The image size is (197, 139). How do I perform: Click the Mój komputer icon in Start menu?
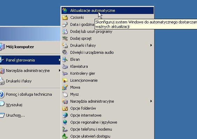[2, 47]
